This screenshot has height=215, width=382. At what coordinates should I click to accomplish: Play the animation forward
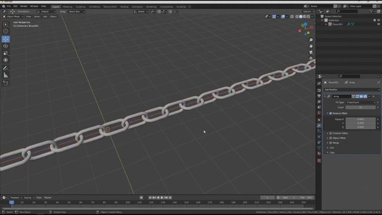point(162,198)
